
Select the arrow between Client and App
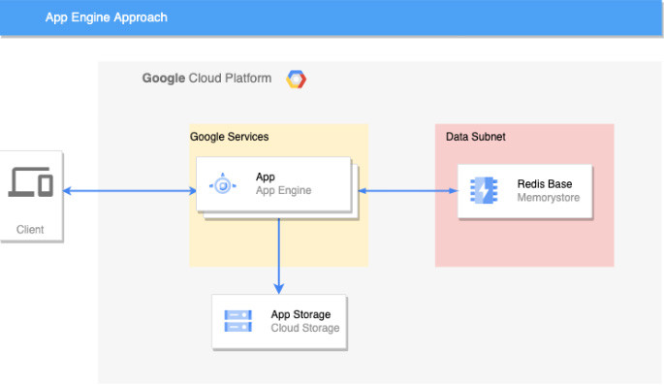pyautogui.click(x=130, y=191)
